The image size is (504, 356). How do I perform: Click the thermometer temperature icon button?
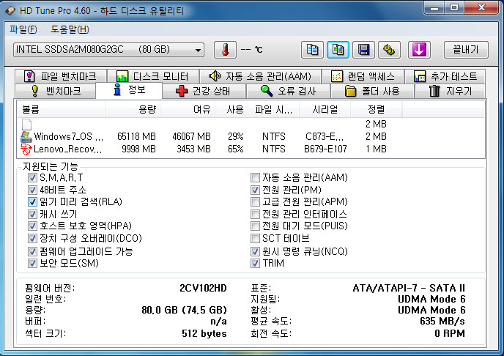click(x=226, y=50)
